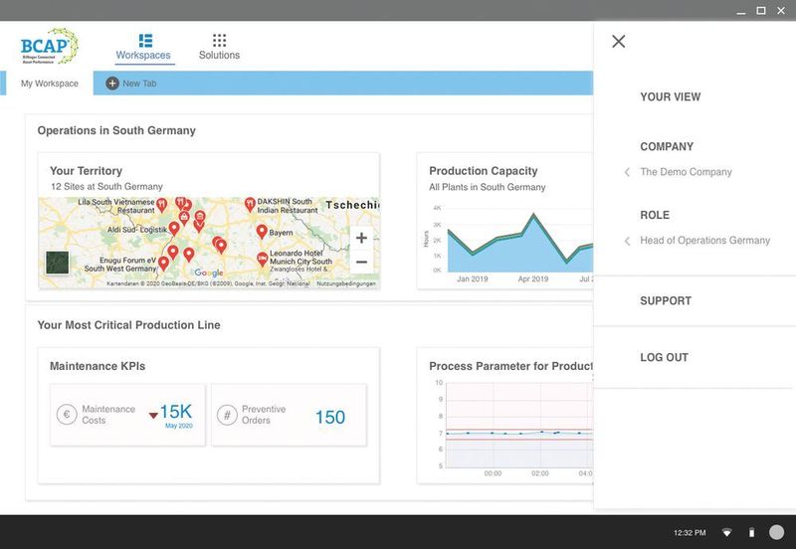Click the red down arrow next to 15K
The image size is (796, 549).
(x=153, y=416)
